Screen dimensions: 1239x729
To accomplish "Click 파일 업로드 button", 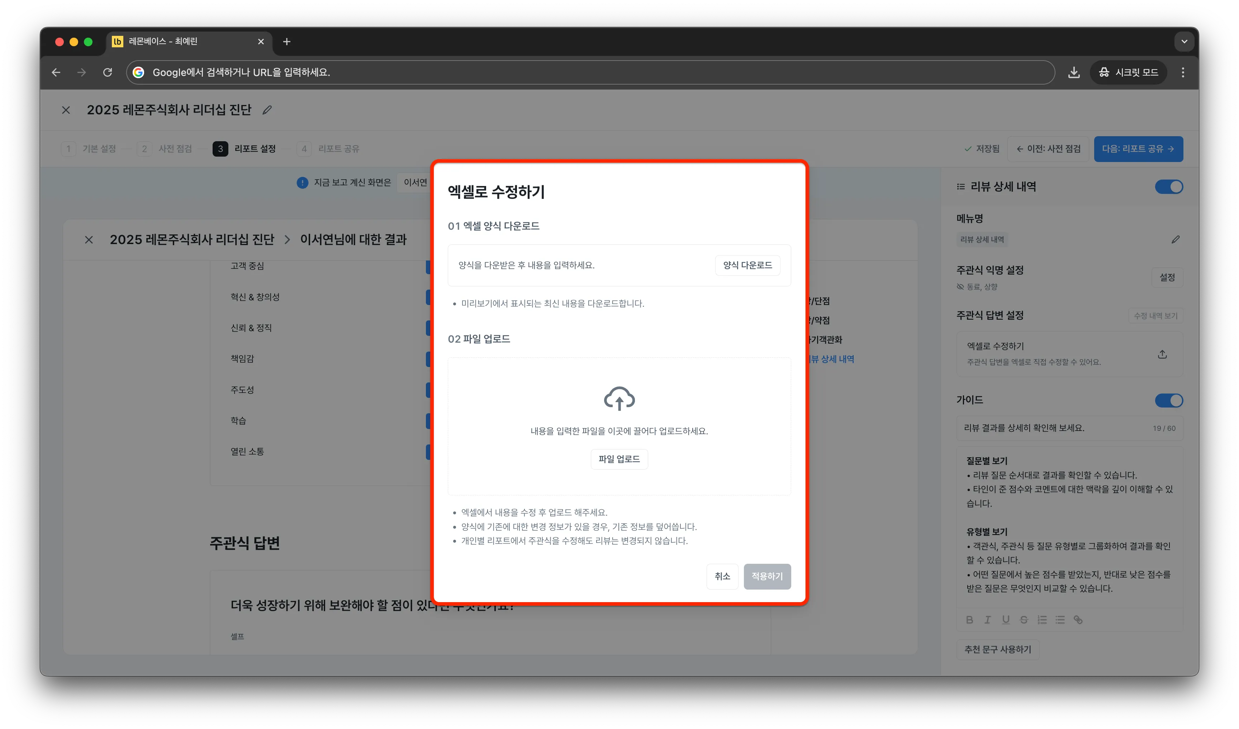I will click(619, 459).
